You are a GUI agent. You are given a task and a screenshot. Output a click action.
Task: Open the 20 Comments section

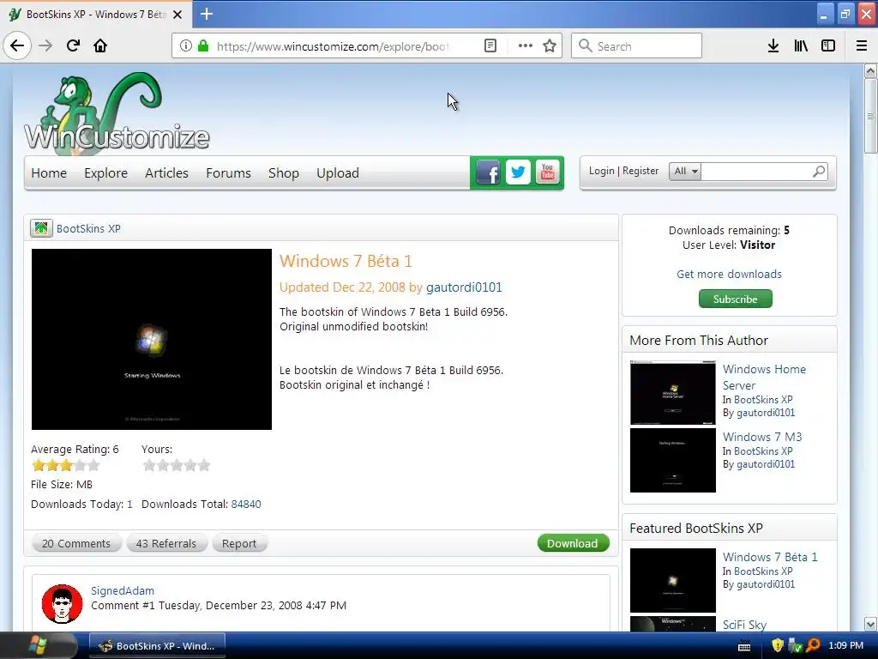click(x=76, y=543)
